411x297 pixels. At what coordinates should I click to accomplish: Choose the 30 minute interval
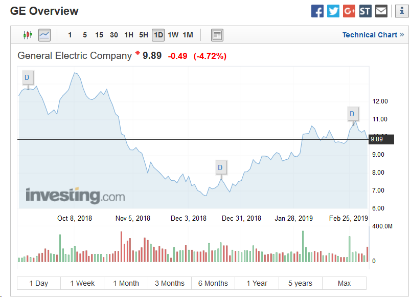click(x=114, y=35)
